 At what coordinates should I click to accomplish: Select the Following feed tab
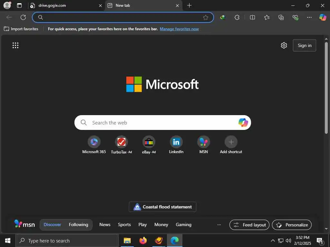pyautogui.click(x=78, y=224)
